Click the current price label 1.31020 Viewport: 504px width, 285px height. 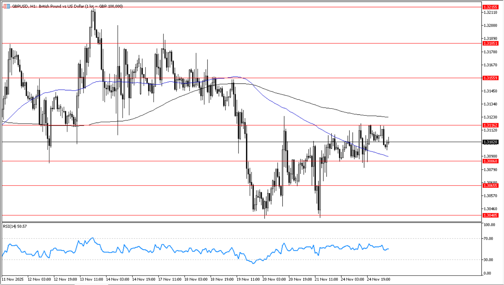point(490,142)
